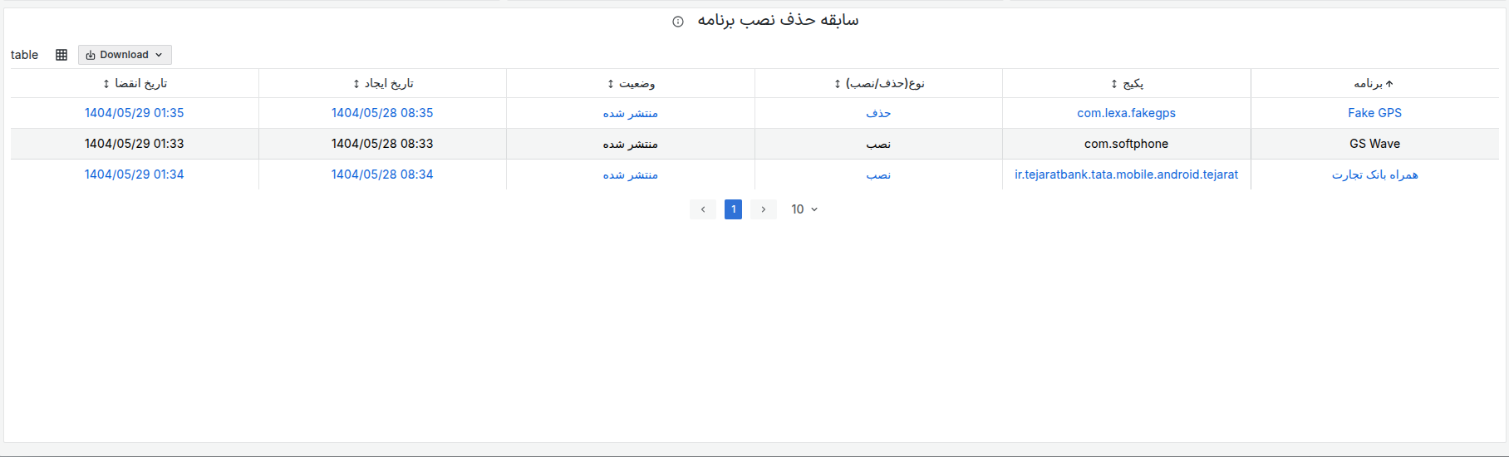Go to the previous page arrow
Image resolution: width=1509 pixels, height=457 pixels.
coord(703,209)
